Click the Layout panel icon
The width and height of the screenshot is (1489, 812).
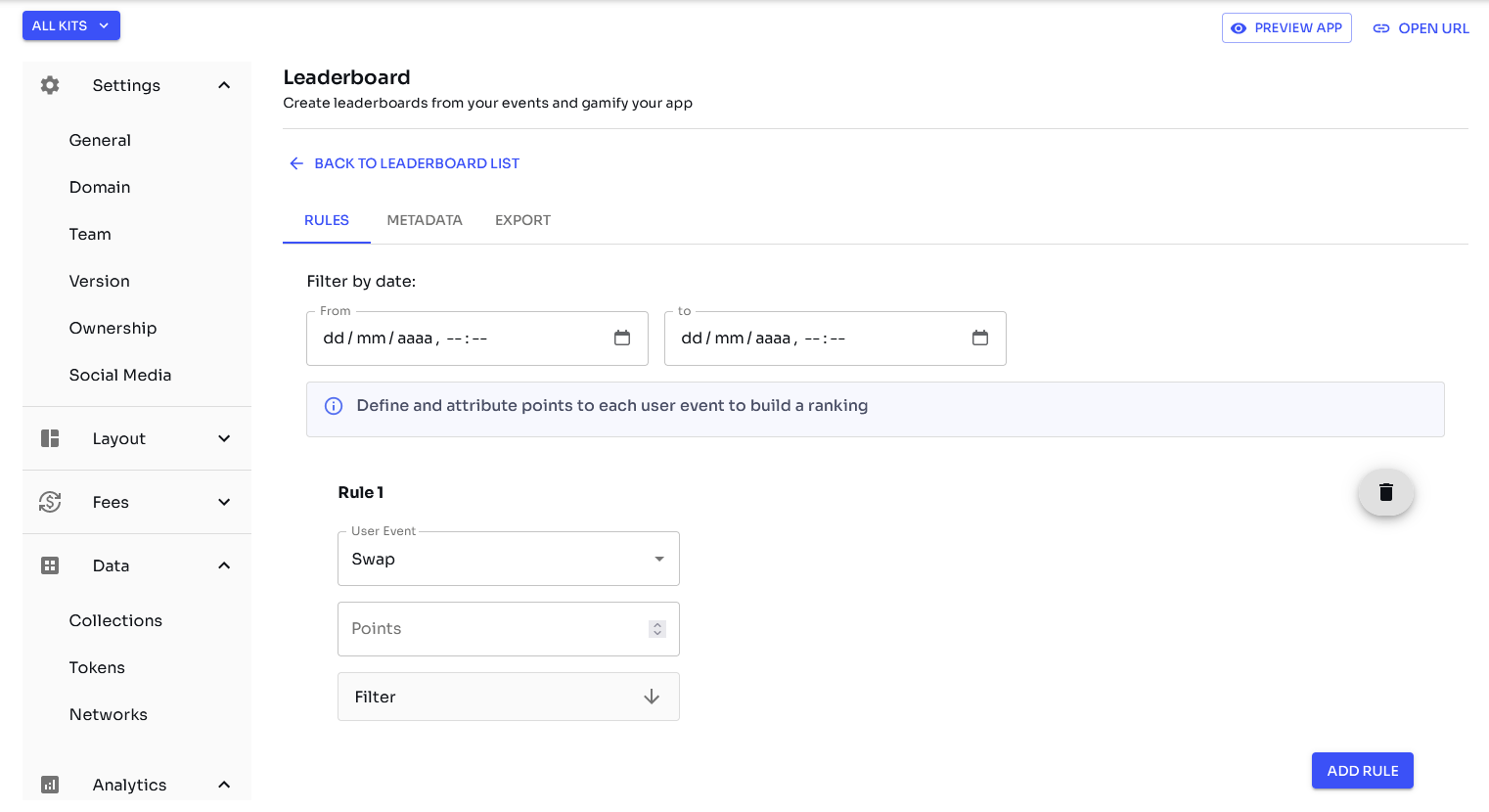click(50, 438)
